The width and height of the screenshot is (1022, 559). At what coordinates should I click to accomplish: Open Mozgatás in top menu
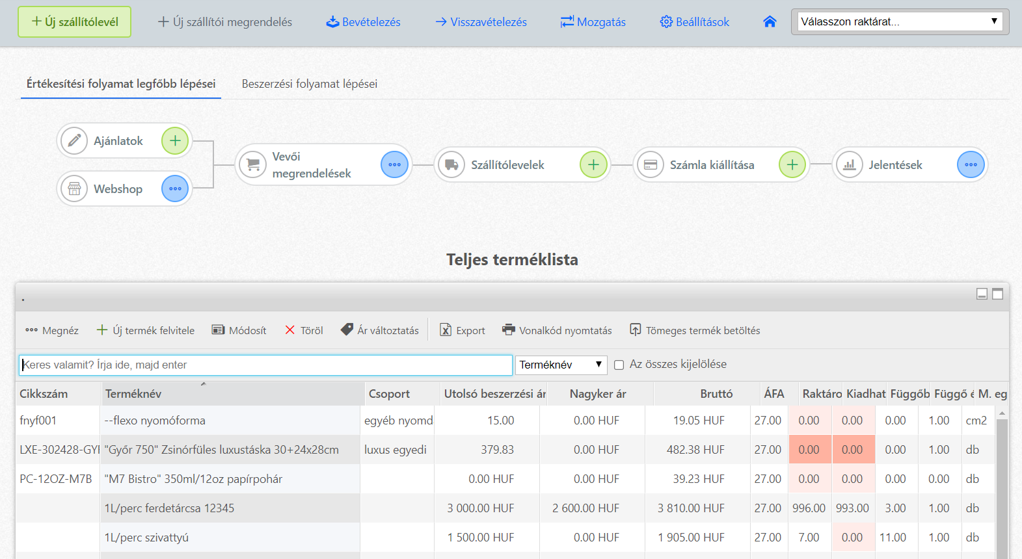(x=593, y=22)
